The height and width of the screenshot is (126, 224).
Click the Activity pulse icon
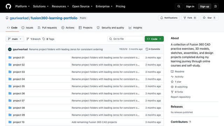(172, 77)
